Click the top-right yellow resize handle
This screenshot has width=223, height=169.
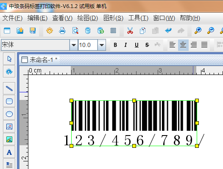click(x=197, y=101)
